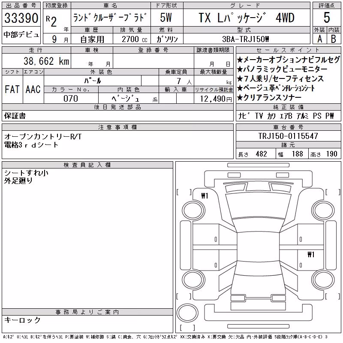Select air conditioner value AAC
This screenshot has height=343, width=343.
(33, 89)
